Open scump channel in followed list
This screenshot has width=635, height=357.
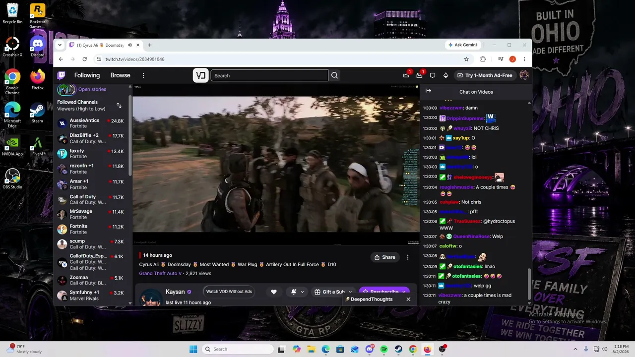(x=91, y=244)
